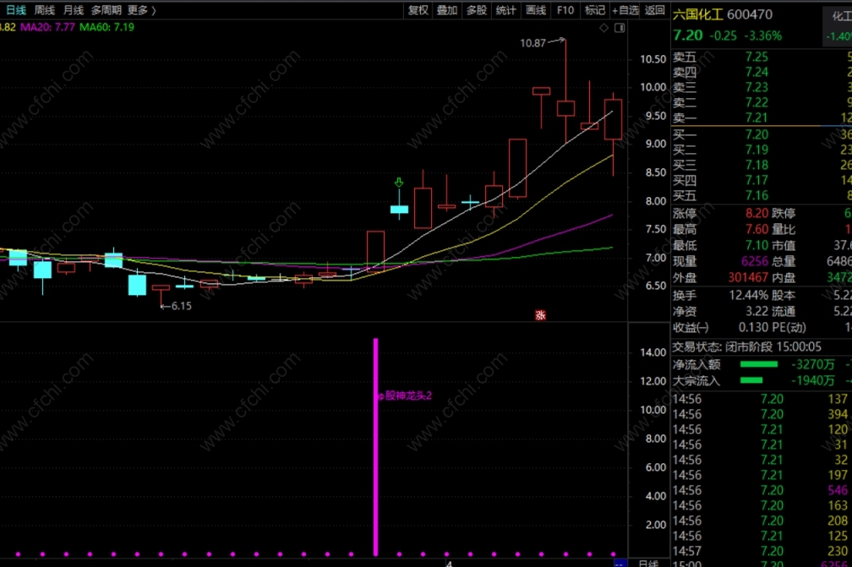
Task: Click the 卖一 ask row at 7.21
Action: click(x=762, y=117)
